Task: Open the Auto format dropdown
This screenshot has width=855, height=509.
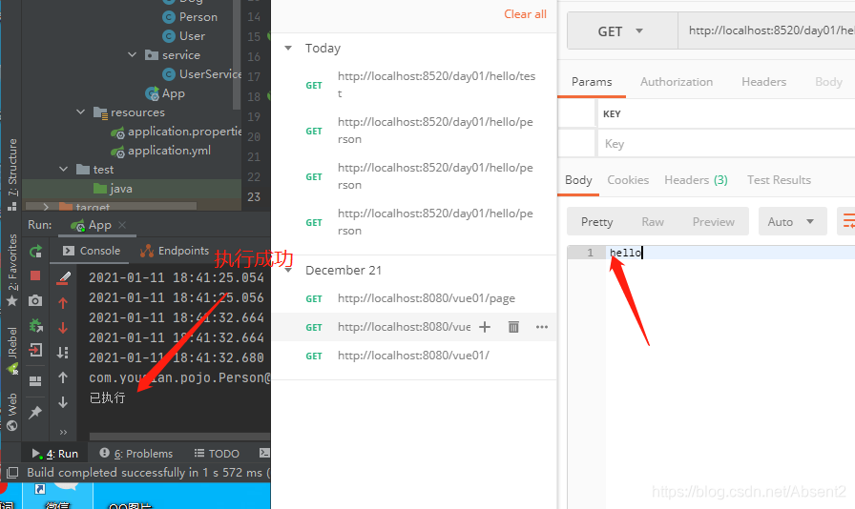Action: pos(792,221)
